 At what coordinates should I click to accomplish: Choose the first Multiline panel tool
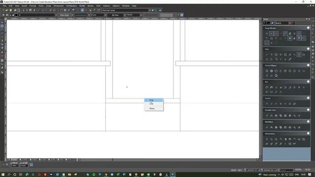(x=267, y=128)
